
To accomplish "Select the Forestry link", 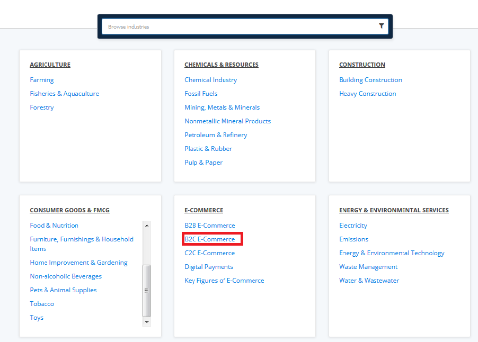I will coord(42,107).
